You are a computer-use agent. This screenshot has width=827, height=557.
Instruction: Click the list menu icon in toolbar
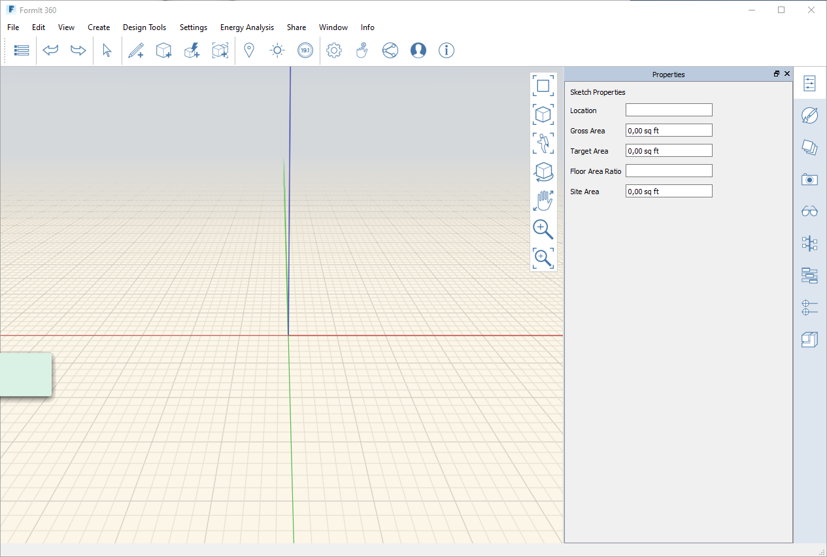pyautogui.click(x=22, y=50)
